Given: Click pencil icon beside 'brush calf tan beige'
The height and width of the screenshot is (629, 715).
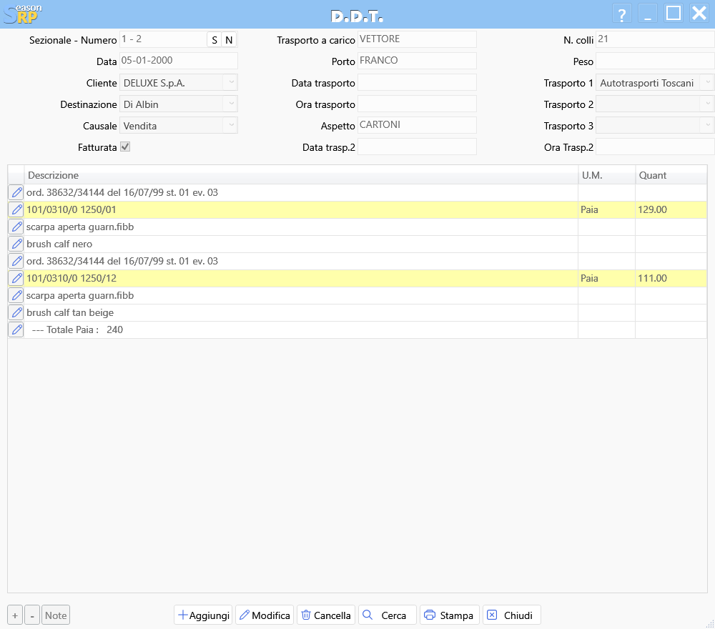Looking at the screenshot, I should coord(16,312).
